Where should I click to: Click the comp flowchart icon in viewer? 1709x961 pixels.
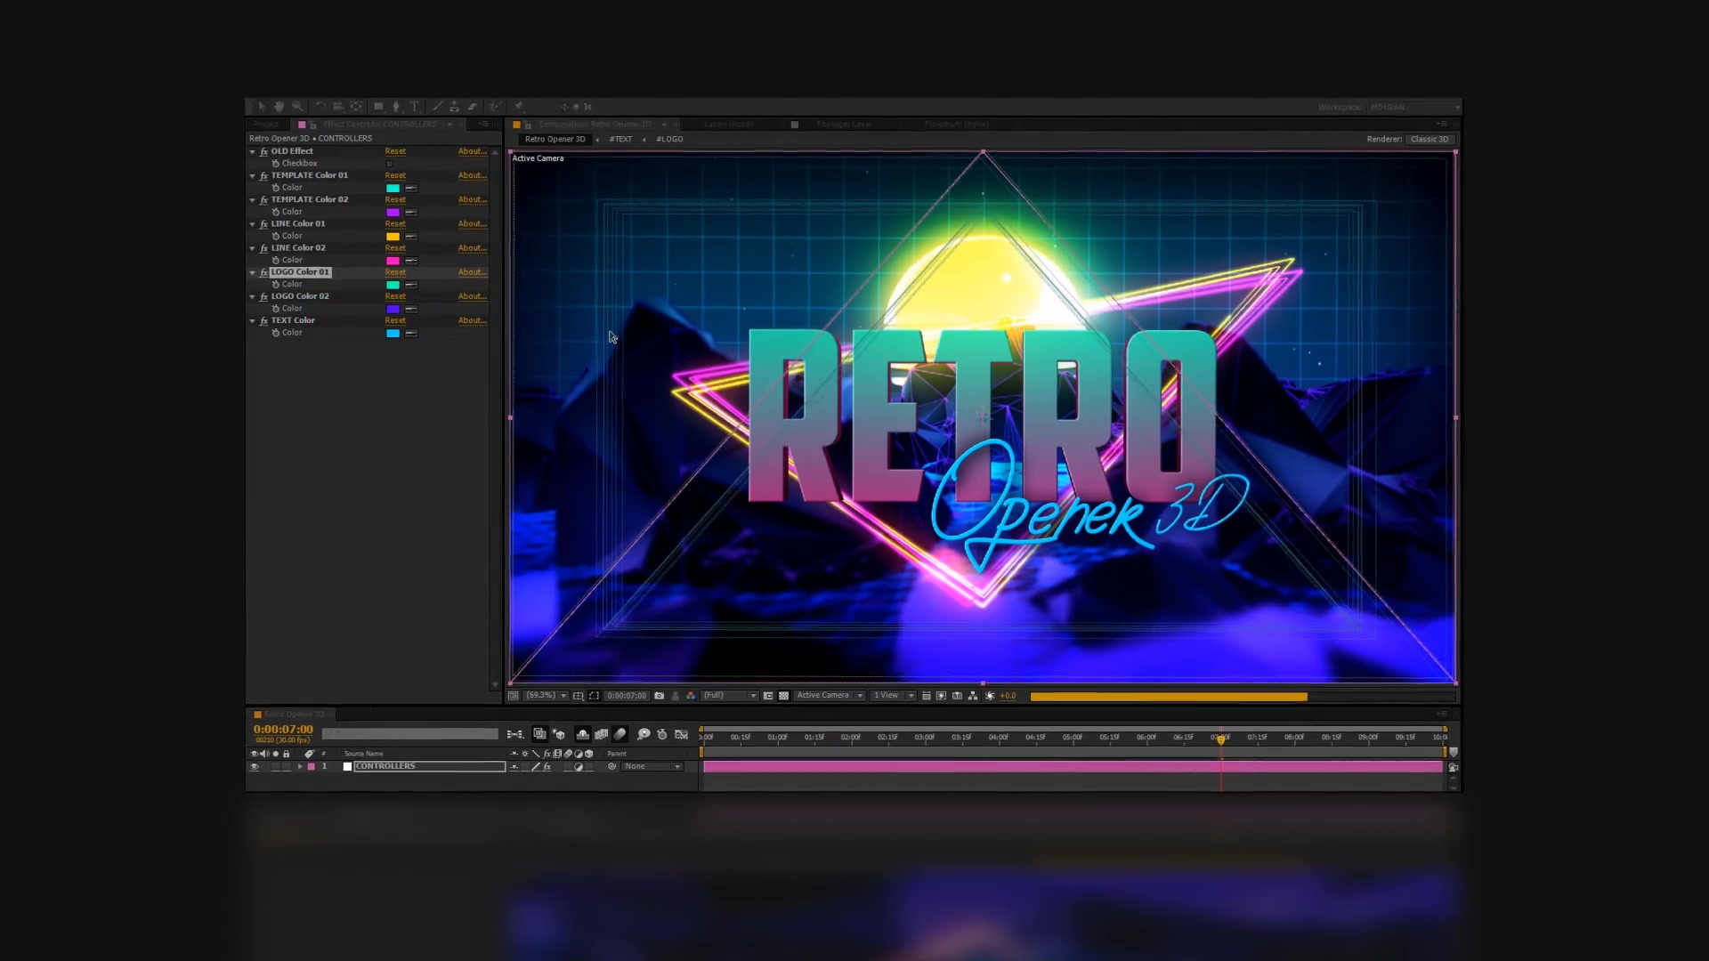(973, 696)
